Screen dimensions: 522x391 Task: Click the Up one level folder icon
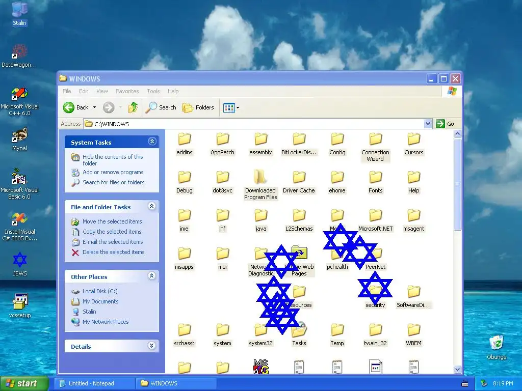point(133,107)
